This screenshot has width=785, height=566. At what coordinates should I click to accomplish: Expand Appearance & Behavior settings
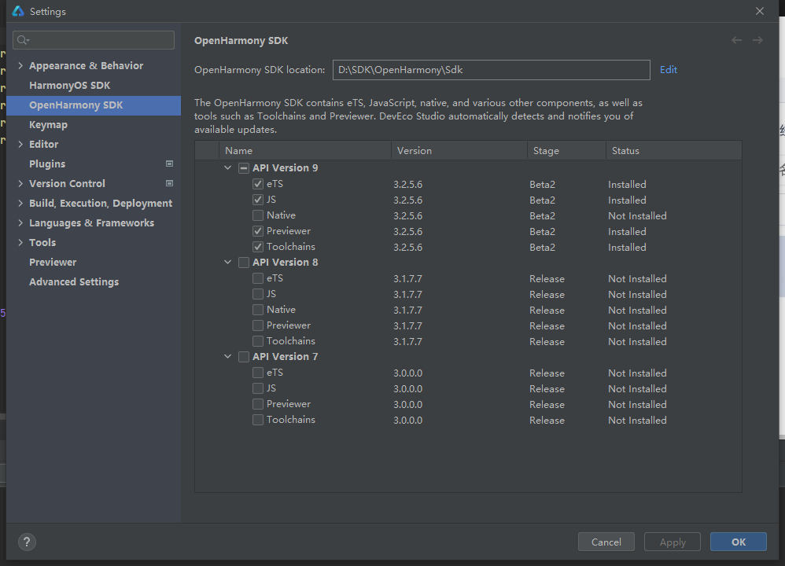tap(20, 65)
